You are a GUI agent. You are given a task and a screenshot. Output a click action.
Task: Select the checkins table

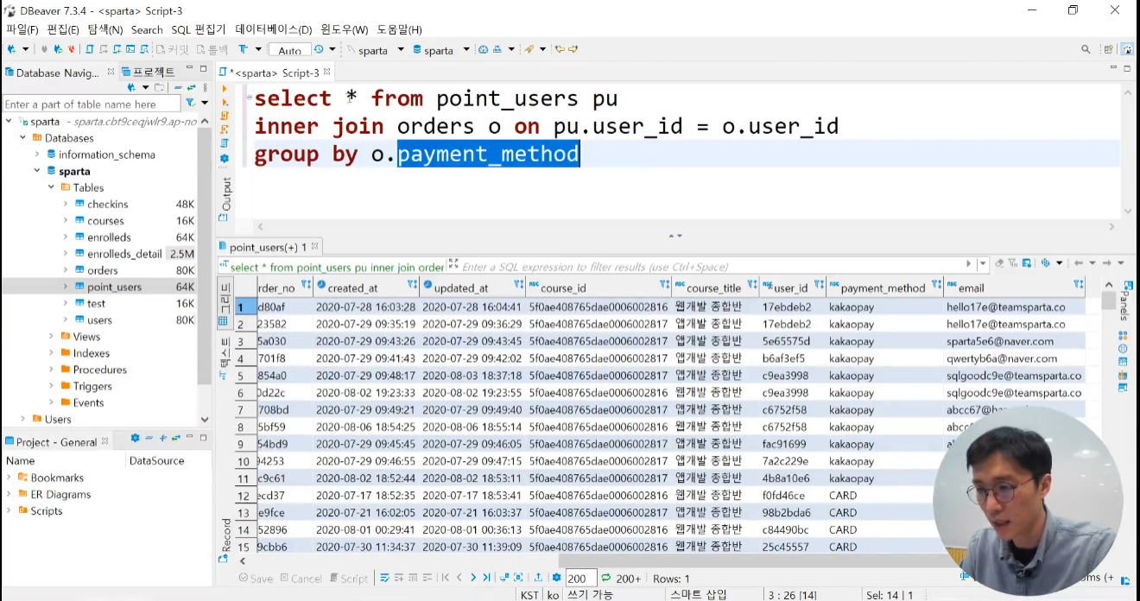pos(107,205)
